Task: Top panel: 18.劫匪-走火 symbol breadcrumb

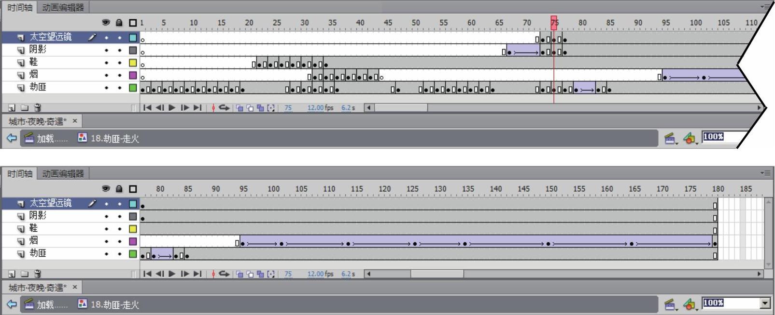Action: click(109, 139)
